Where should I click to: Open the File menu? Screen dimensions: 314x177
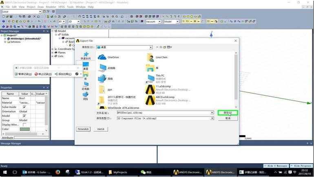click(8, 7)
